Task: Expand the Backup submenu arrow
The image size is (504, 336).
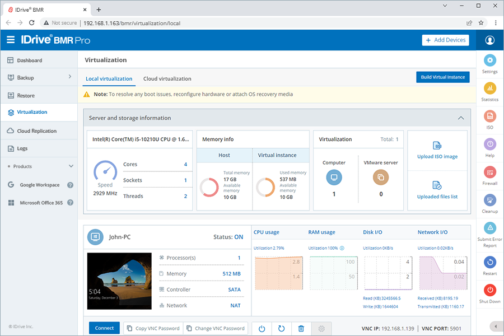Action: [70, 77]
